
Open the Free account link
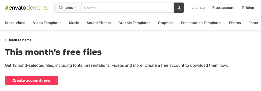click(x=223, y=8)
